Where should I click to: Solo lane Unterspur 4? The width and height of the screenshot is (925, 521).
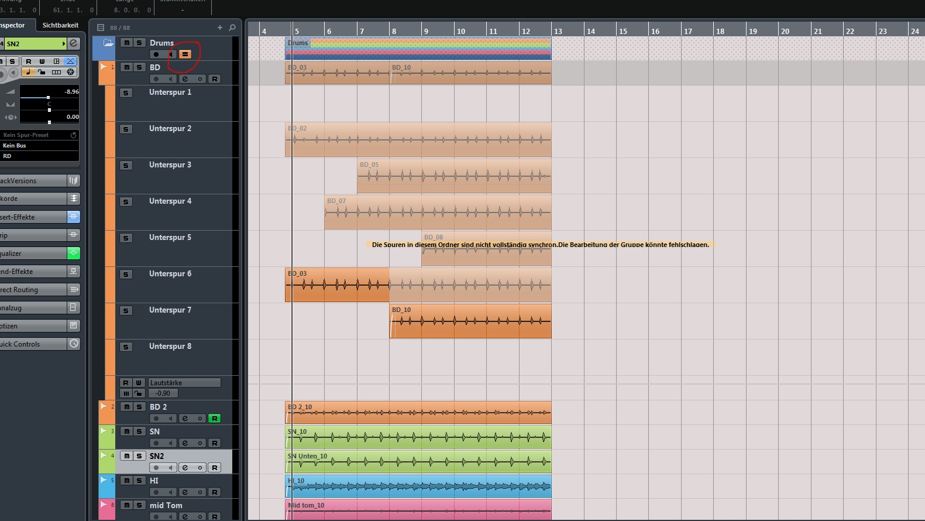click(x=126, y=202)
